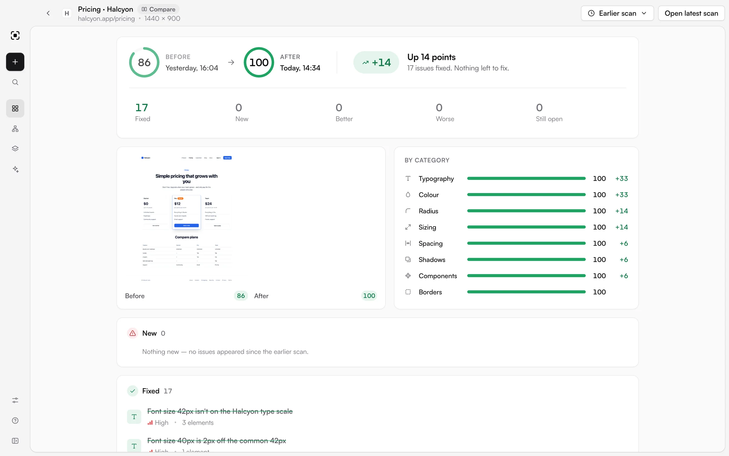Go back with the left chevron arrow
The height and width of the screenshot is (456, 729).
click(x=48, y=13)
